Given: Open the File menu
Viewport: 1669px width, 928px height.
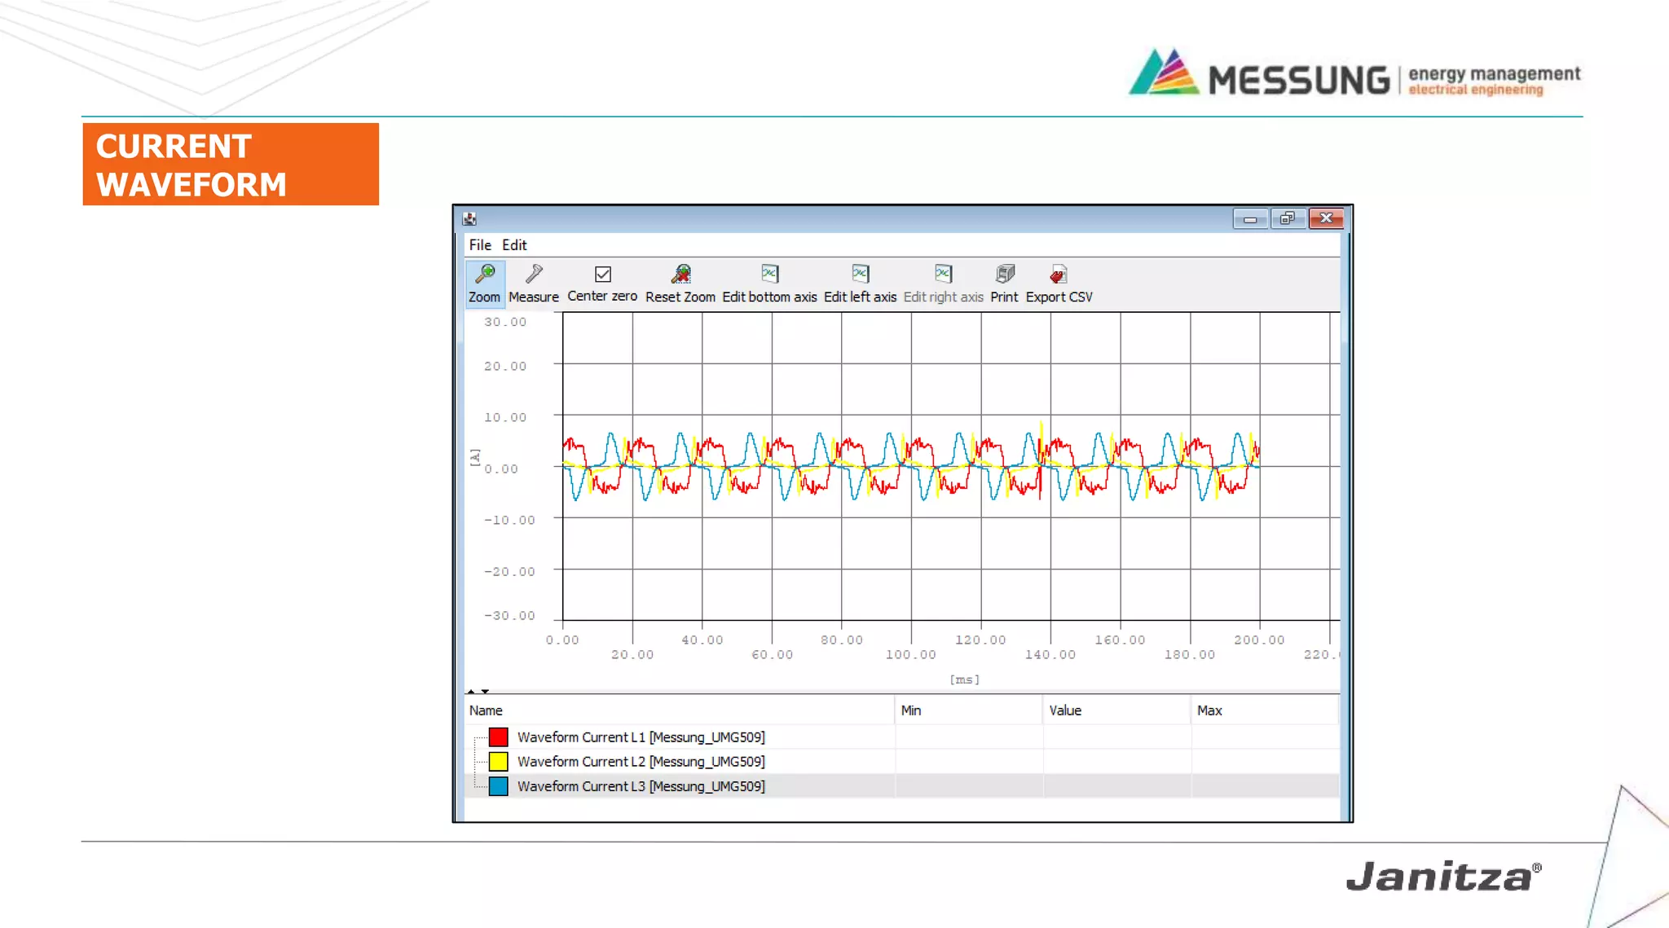Looking at the screenshot, I should (479, 245).
